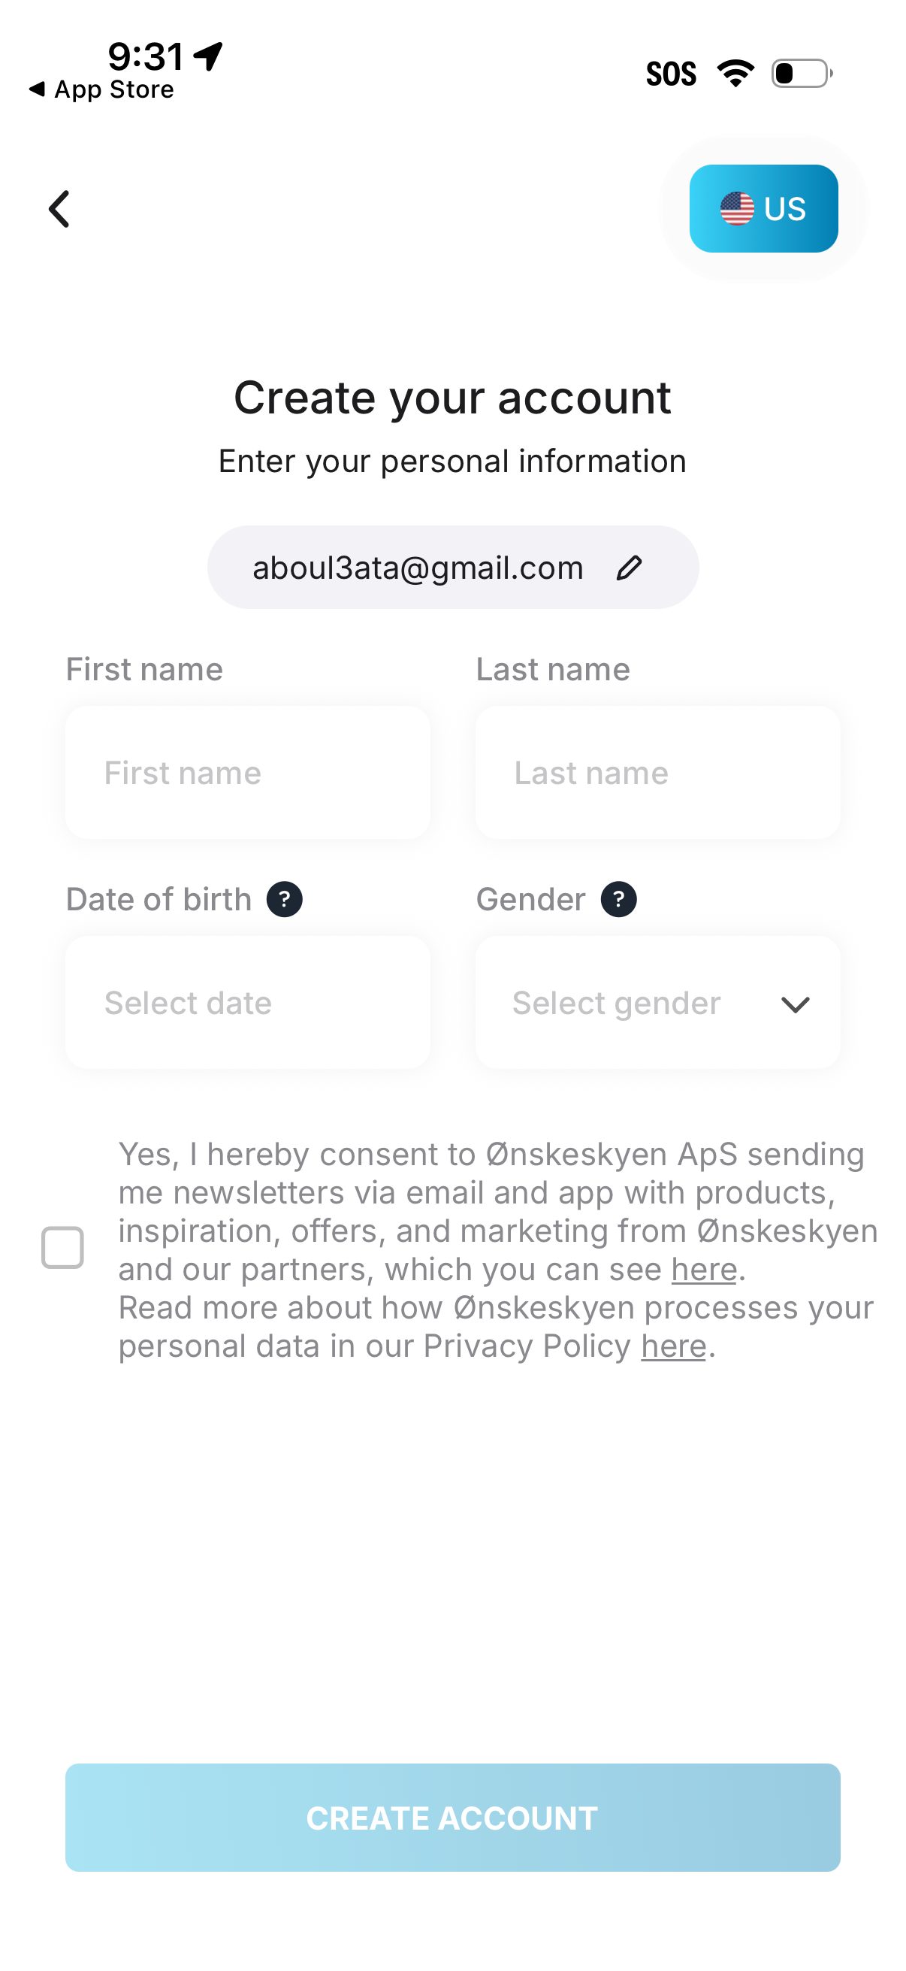Open the partners list here link

click(703, 1269)
